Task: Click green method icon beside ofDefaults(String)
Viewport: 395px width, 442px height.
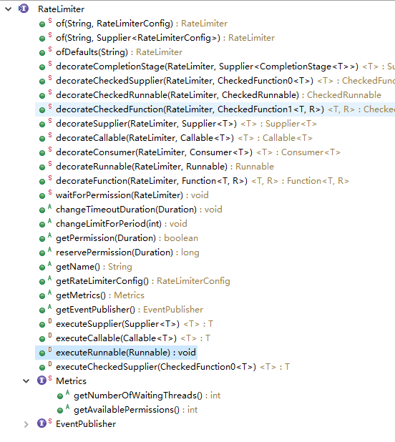Action: tap(42, 53)
